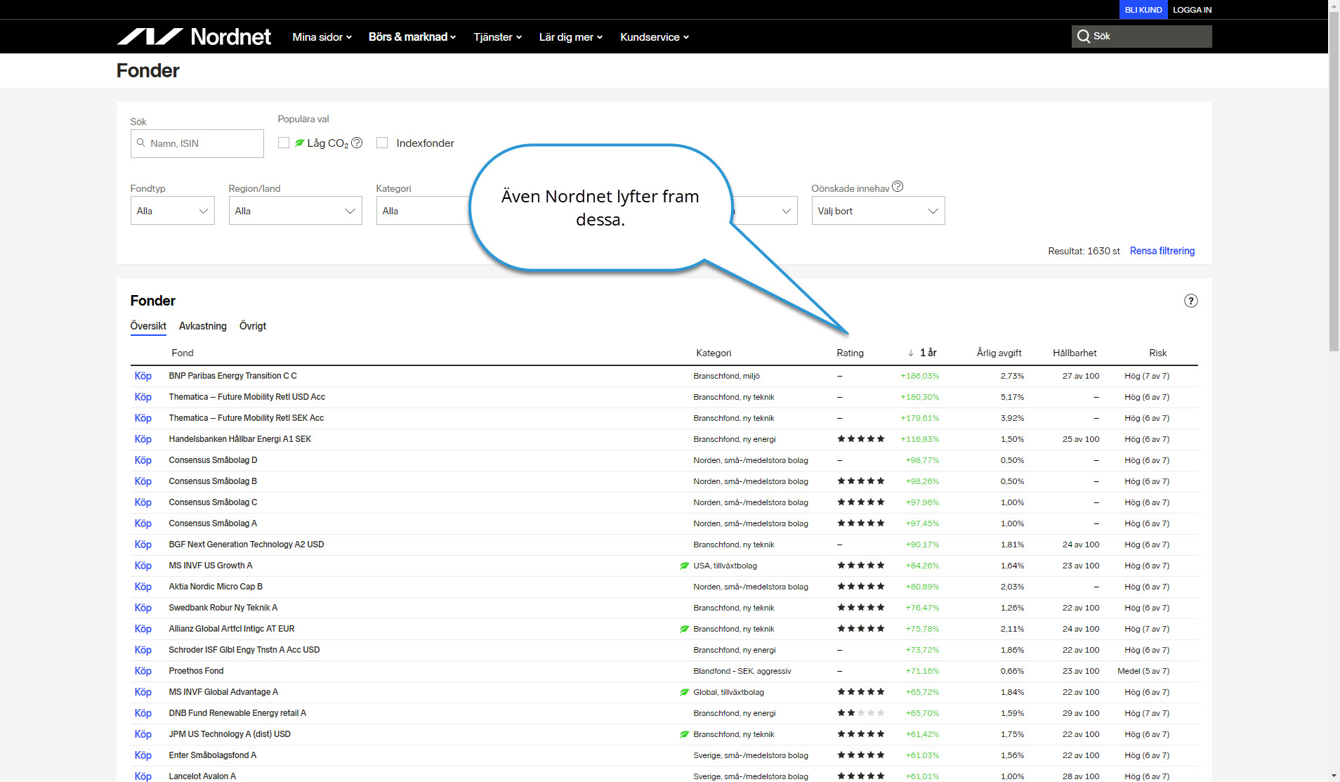Viewport: 1340px width, 782px height.
Task: Expand the Kundservice menu
Action: pos(655,37)
